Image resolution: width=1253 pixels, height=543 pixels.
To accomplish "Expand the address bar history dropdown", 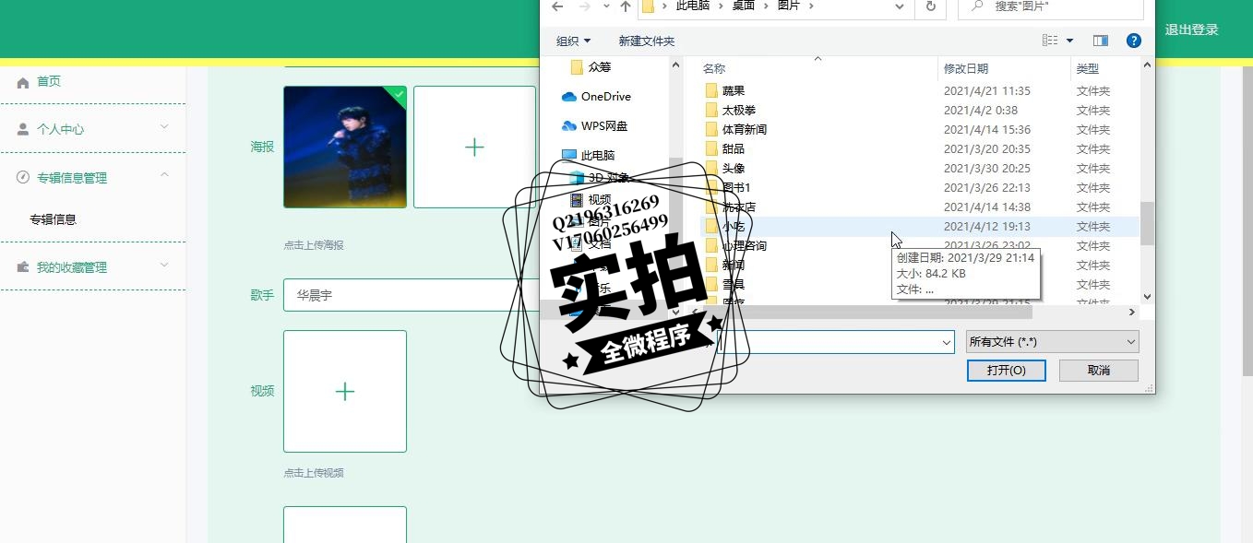I will coord(900,6).
